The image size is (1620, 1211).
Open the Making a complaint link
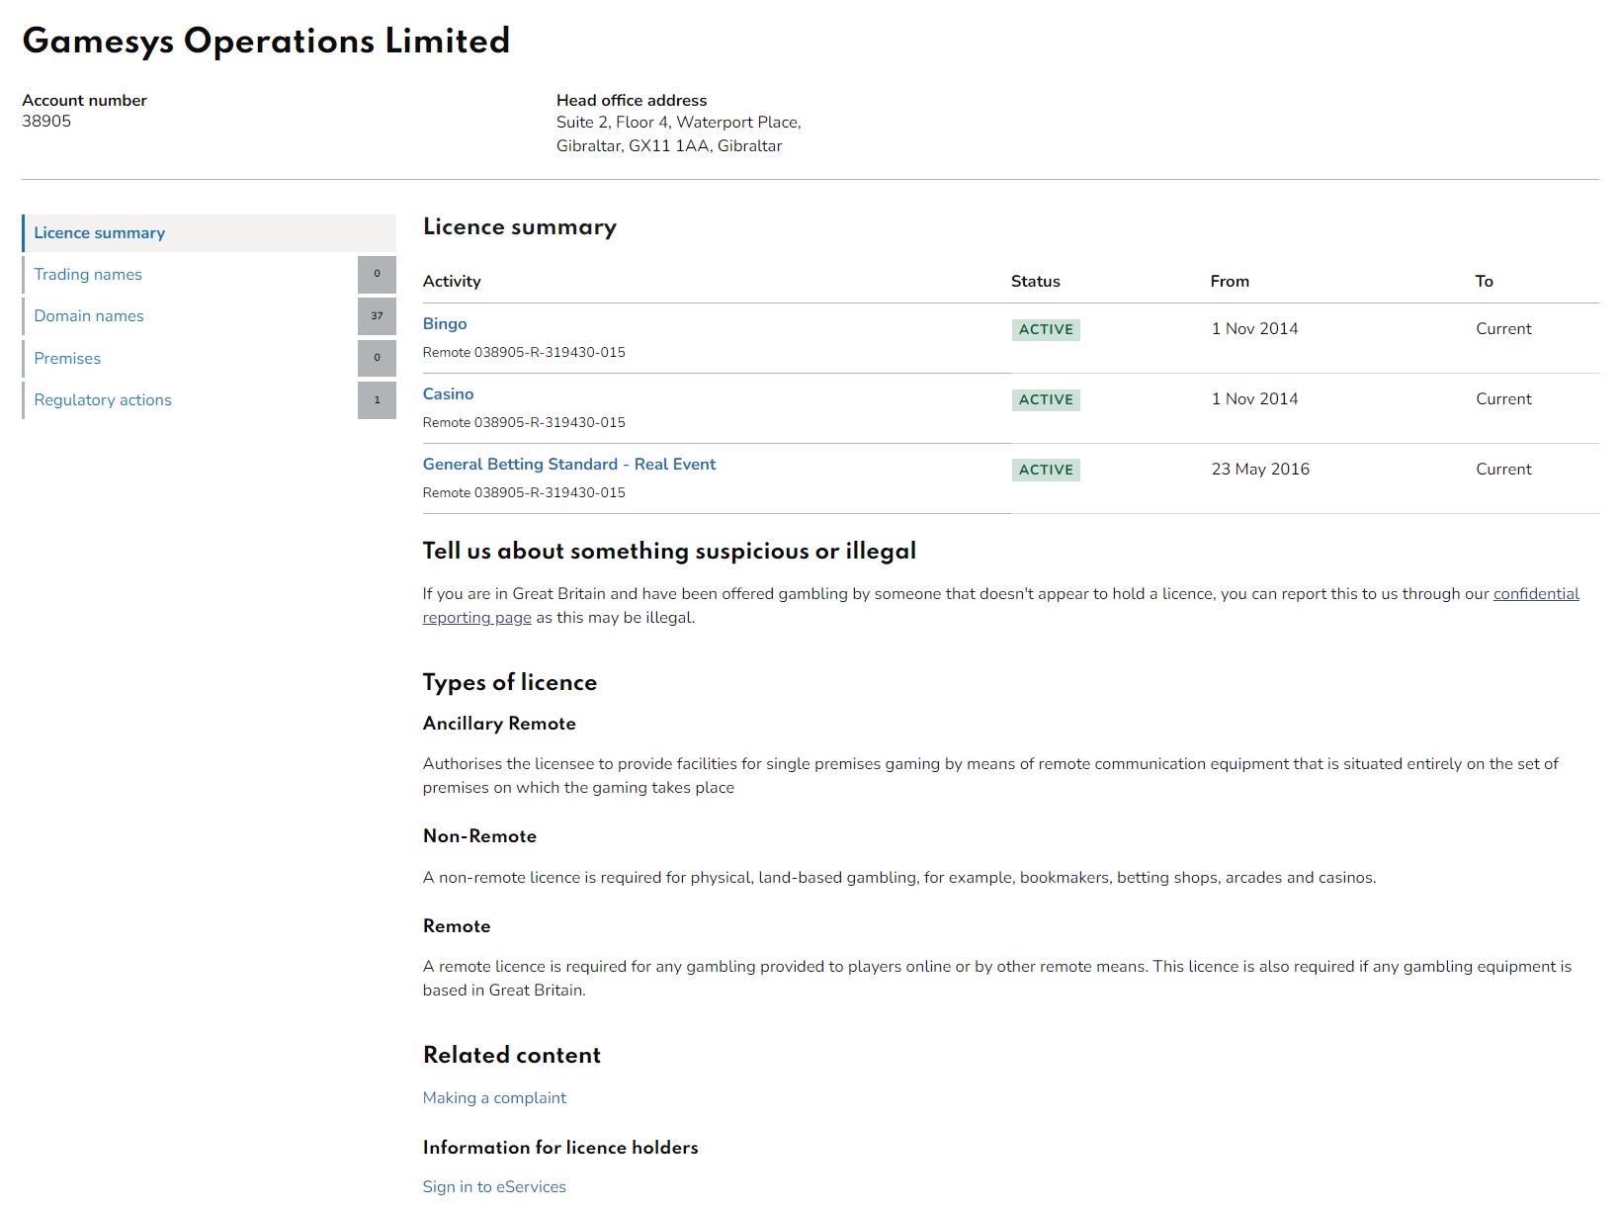pyautogui.click(x=494, y=1098)
